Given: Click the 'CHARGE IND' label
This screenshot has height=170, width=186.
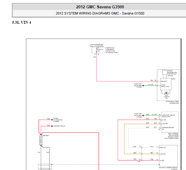Looking at the screenshot, I should tap(167, 97).
